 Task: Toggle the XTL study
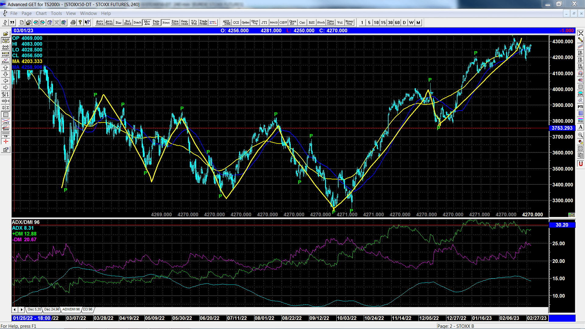click(213, 23)
